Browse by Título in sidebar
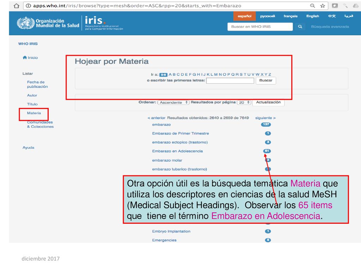 [x=32, y=104]
